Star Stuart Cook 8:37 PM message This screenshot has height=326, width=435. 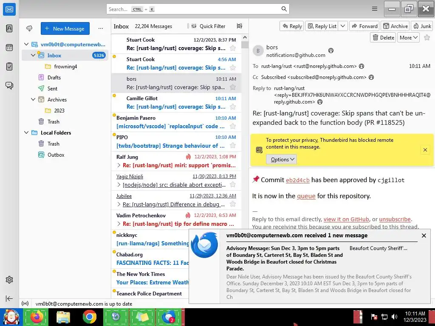tap(233, 48)
